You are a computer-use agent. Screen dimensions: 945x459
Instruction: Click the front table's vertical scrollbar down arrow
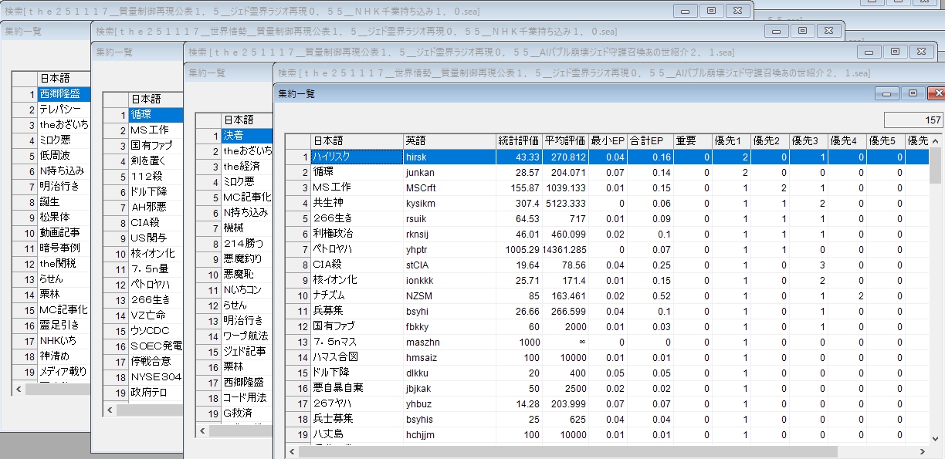(x=935, y=439)
